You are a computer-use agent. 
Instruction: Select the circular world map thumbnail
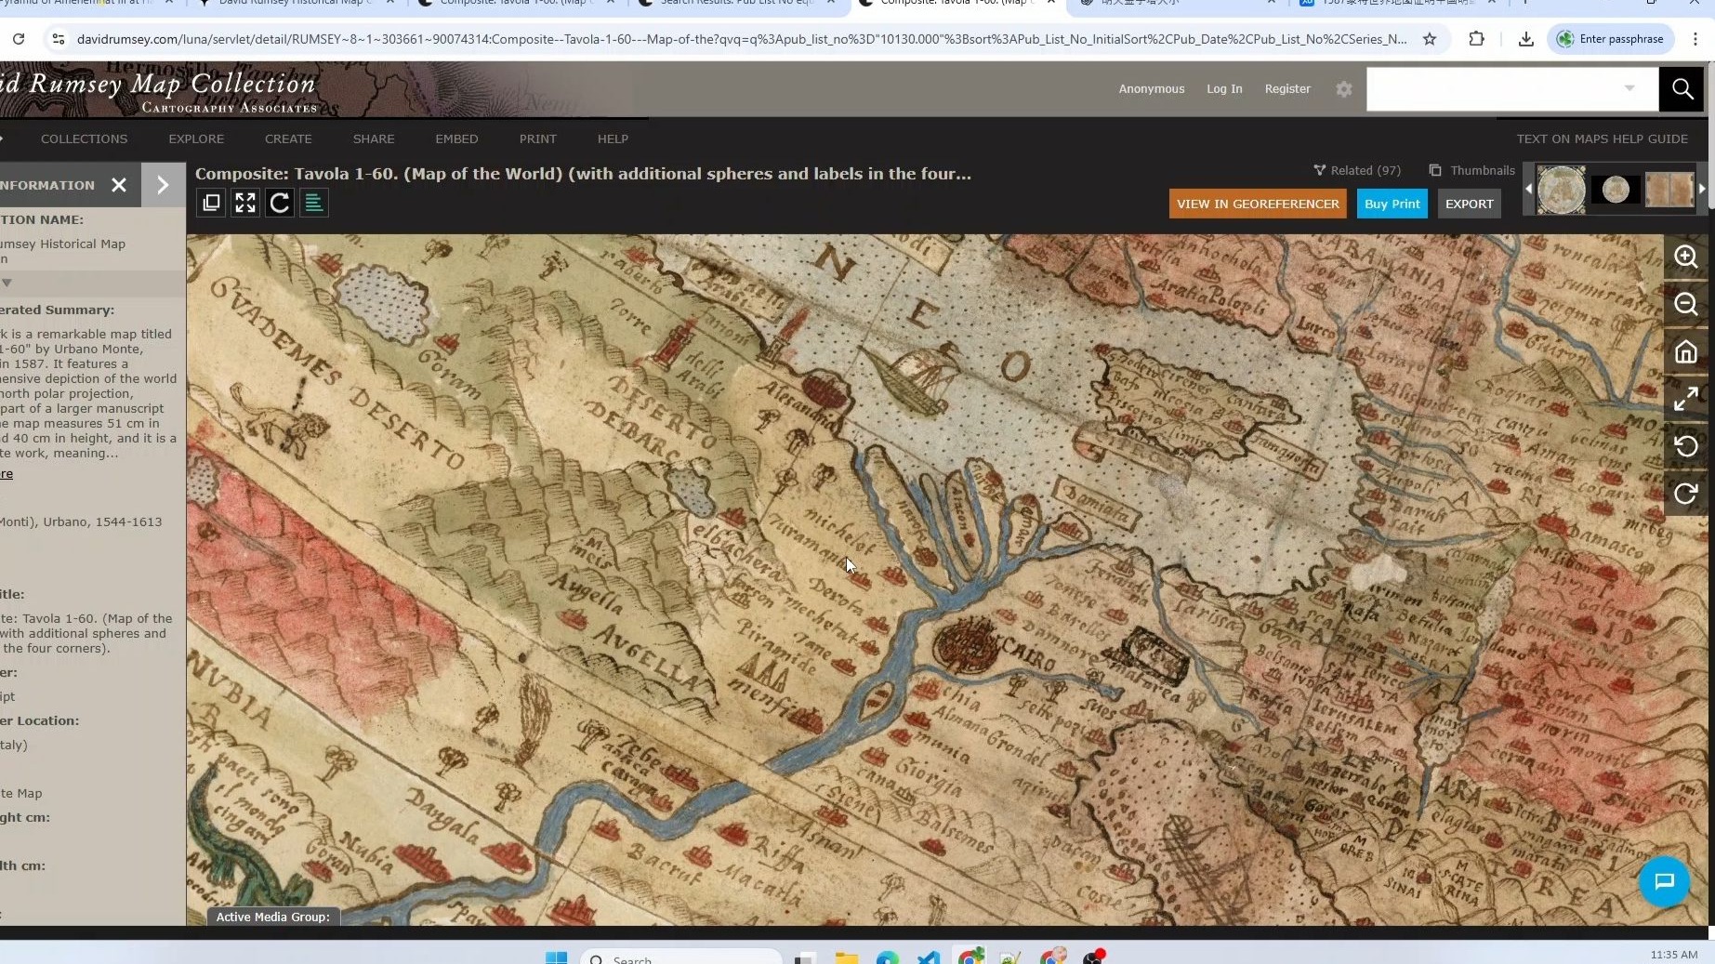click(1562, 190)
